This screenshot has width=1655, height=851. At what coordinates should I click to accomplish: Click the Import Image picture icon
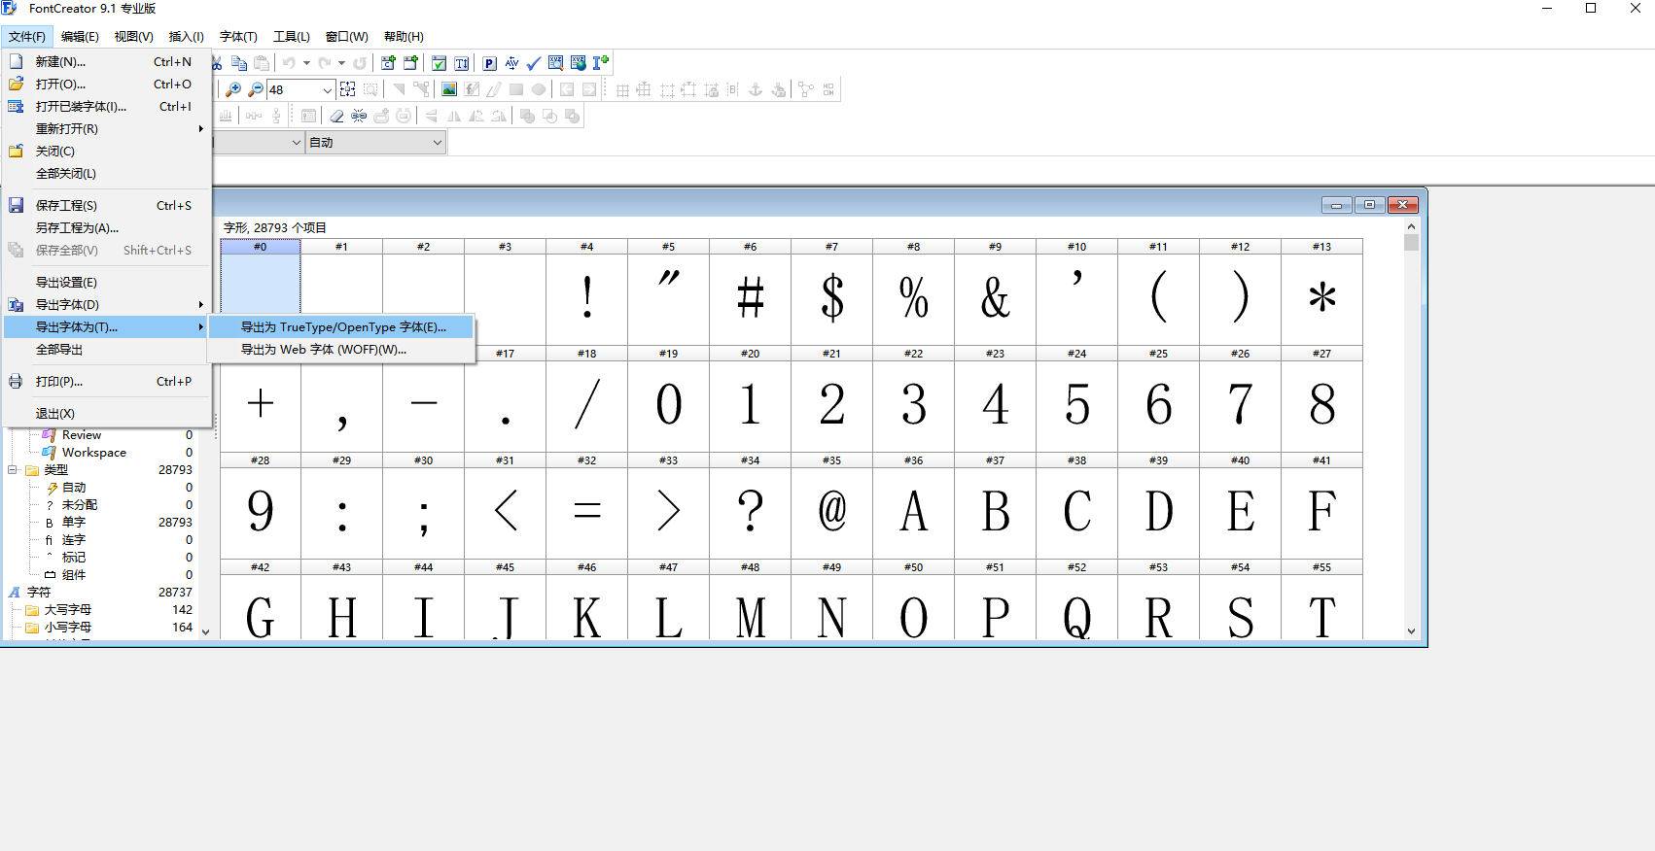click(x=449, y=89)
